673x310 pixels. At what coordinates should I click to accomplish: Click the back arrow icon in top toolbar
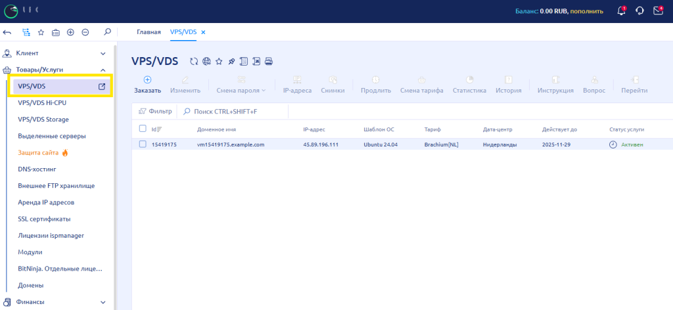click(7, 32)
